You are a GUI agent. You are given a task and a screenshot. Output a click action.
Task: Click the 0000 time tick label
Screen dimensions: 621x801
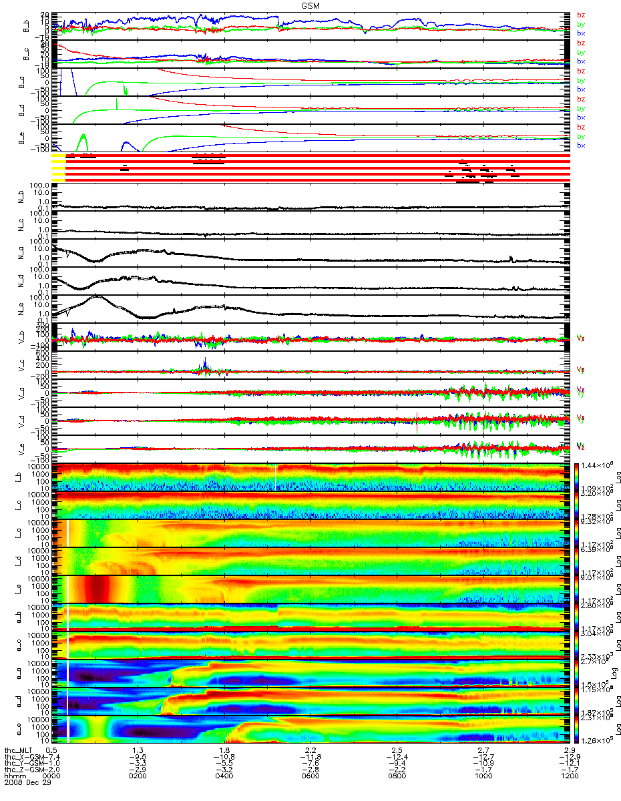(x=51, y=777)
